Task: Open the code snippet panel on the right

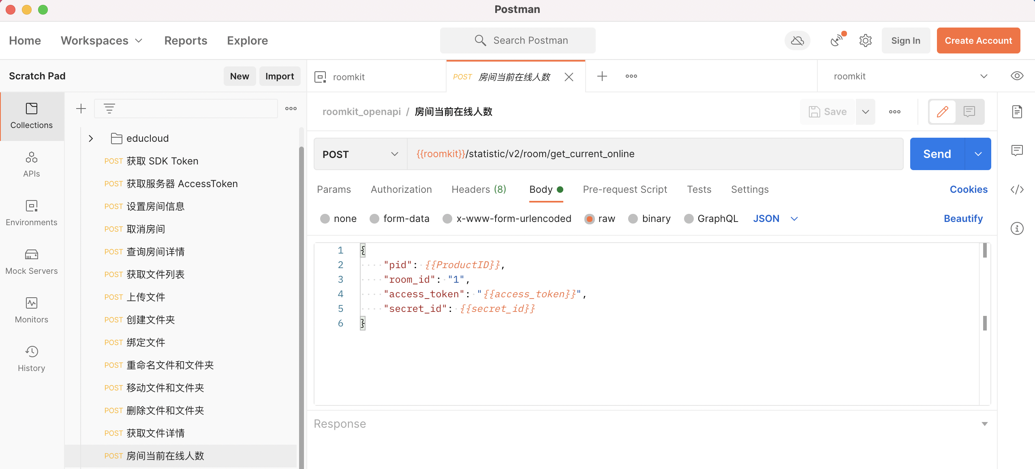Action: click(x=1017, y=189)
